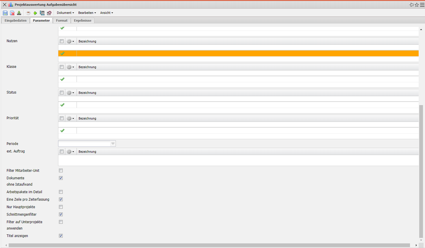Open the Dokument menu
The image size is (425, 248).
tap(65, 13)
